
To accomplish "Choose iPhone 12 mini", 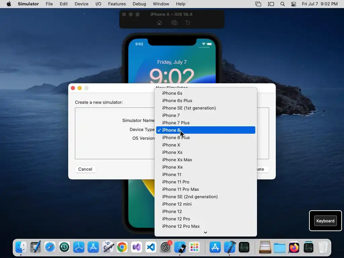I will [206, 204].
